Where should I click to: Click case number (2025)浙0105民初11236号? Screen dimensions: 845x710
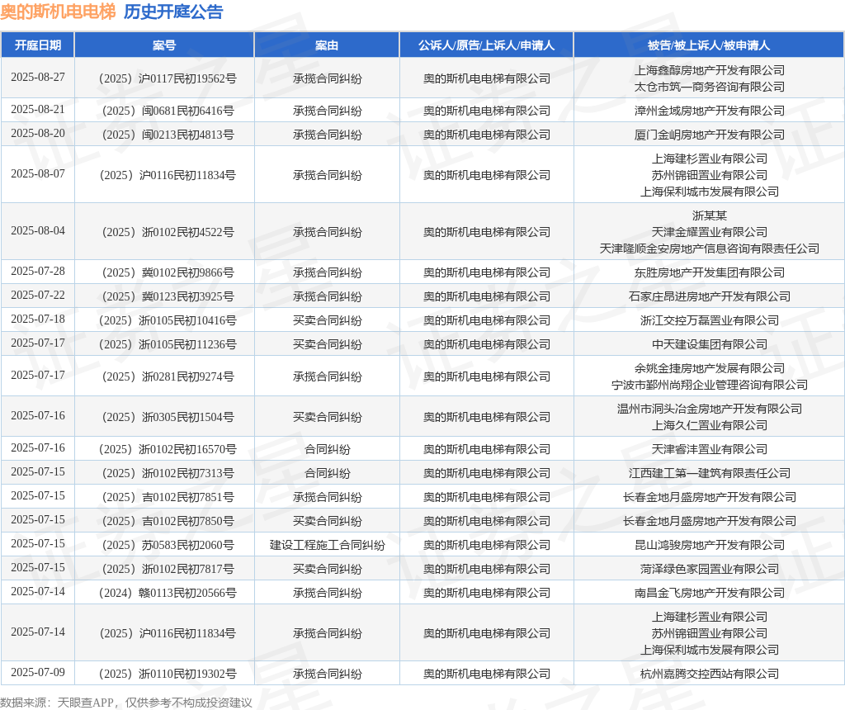point(168,344)
